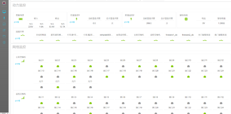The height and width of the screenshot is (114, 231).
Task: Open 详情 link under 后备电源
Action: click(x=16, y=22)
